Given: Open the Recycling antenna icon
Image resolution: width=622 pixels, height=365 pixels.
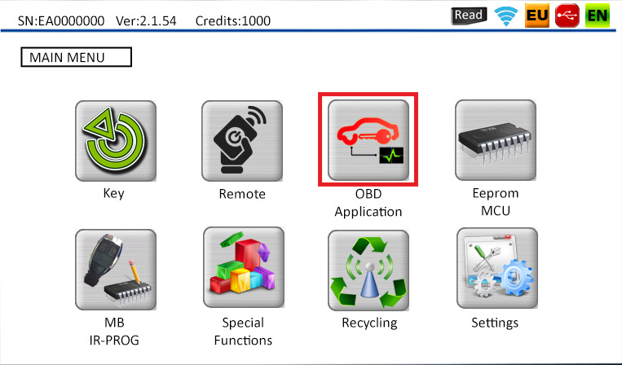Looking at the screenshot, I should click(x=368, y=270).
